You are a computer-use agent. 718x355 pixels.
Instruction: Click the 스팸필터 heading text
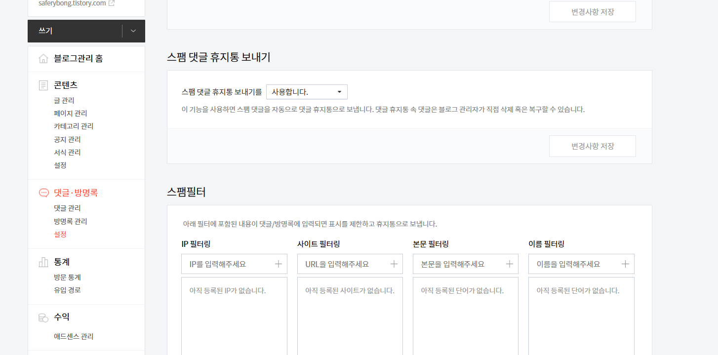[186, 192]
